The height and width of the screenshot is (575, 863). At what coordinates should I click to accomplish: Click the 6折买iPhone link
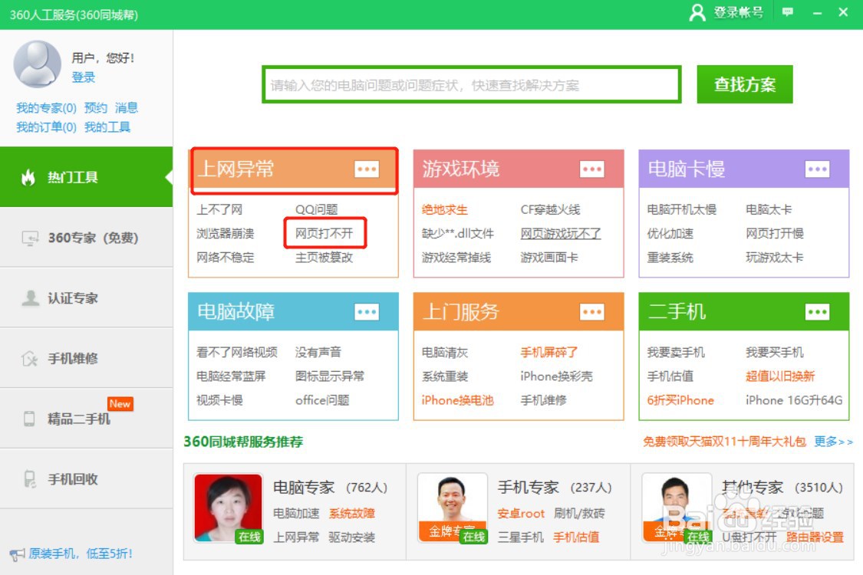click(680, 400)
